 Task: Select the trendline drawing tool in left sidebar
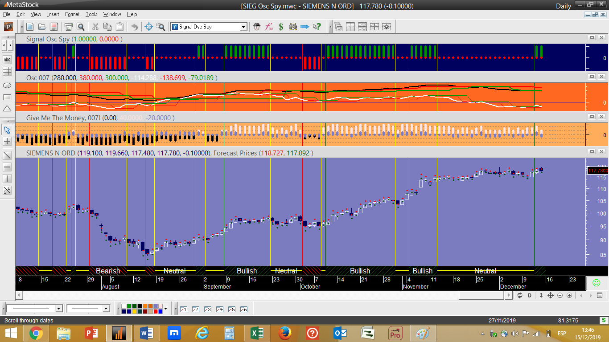coord(7,155)
